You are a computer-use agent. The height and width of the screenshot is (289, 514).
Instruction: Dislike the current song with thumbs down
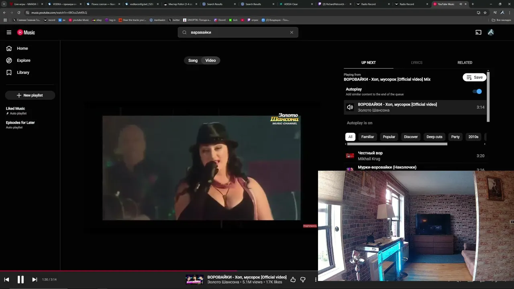coord(303,280)
